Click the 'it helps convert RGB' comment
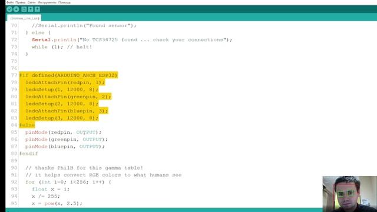The height and width of the screenshot is (212, 377). 104,175
